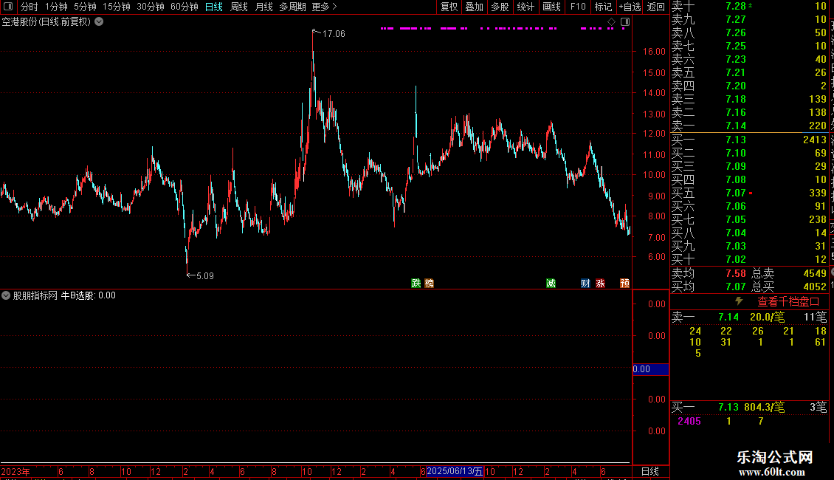Screen dimensions: 834x480
Task: Click the green 减 event marker
Action: click(551, 283)
